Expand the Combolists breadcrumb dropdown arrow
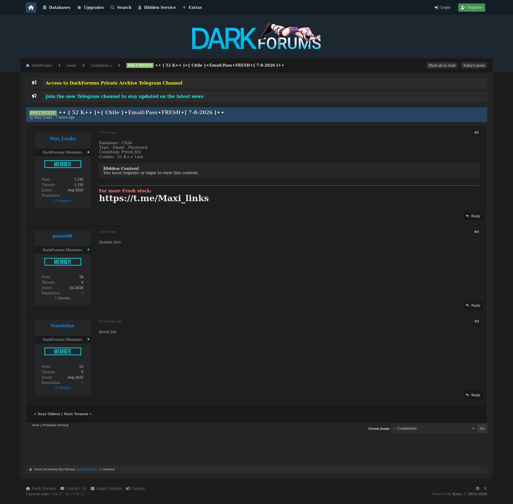This screenshot has width=513, height=504. (x=111, y=66)
